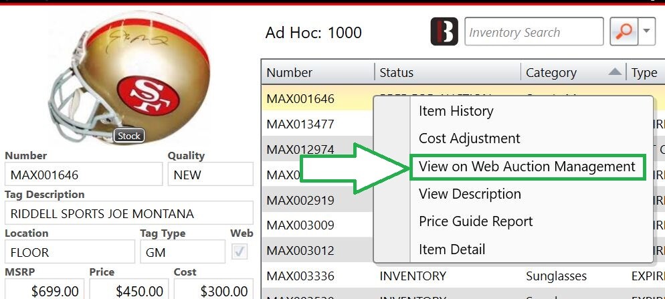Select View on Web Auction Management
665x299 pixels.
[527, 167]
